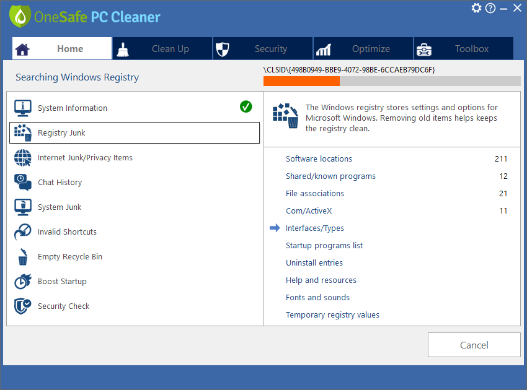Click Fonts and sounds category

(x=317, y=298)
